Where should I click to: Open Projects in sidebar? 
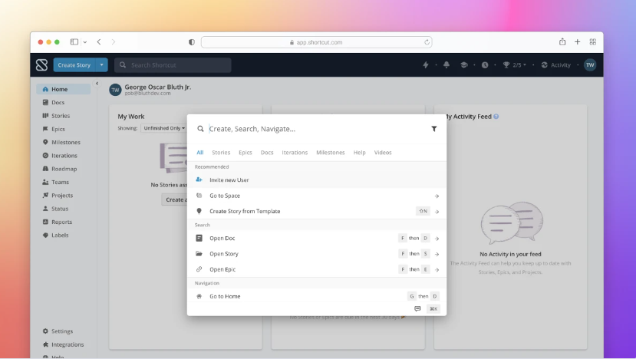[x=58, y=196]
